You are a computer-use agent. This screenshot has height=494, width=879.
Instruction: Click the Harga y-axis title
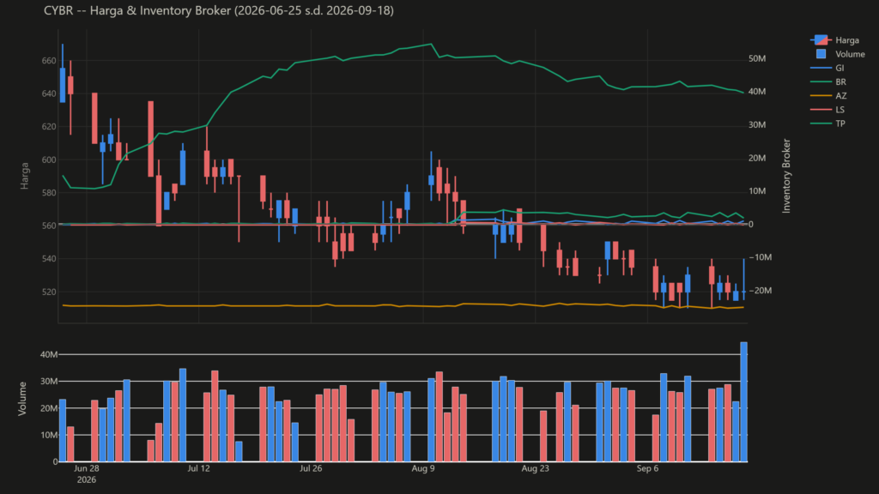coord(24,175)
